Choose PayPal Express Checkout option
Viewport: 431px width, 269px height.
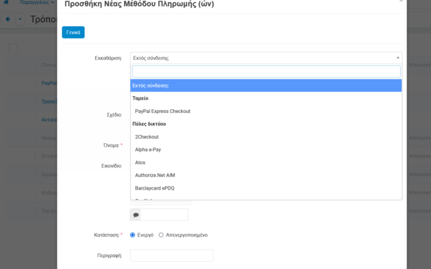click(x=162, y=111)
